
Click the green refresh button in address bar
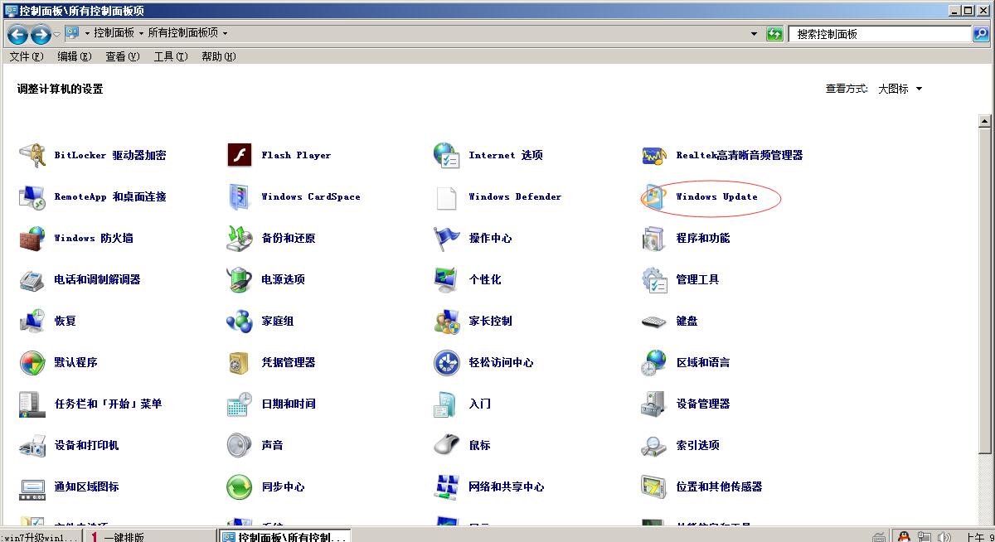pos(774,34)
